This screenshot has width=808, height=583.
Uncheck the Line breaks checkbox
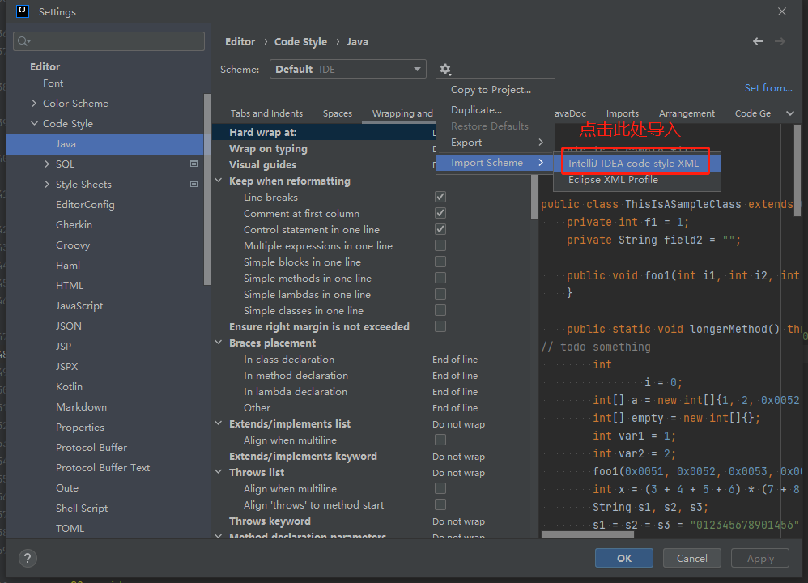[x=440, y=197]
